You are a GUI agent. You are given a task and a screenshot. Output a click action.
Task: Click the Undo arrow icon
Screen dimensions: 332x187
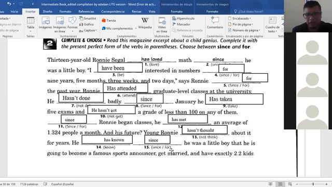click(9, 4)
